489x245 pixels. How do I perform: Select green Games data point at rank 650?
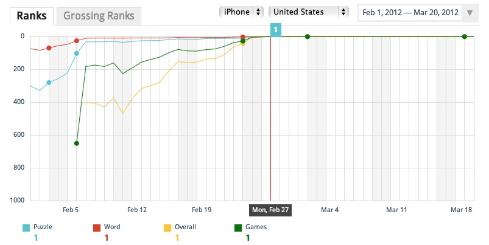[x=77, y=143]
